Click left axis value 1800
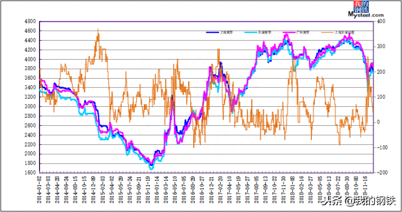 [30, 163]
